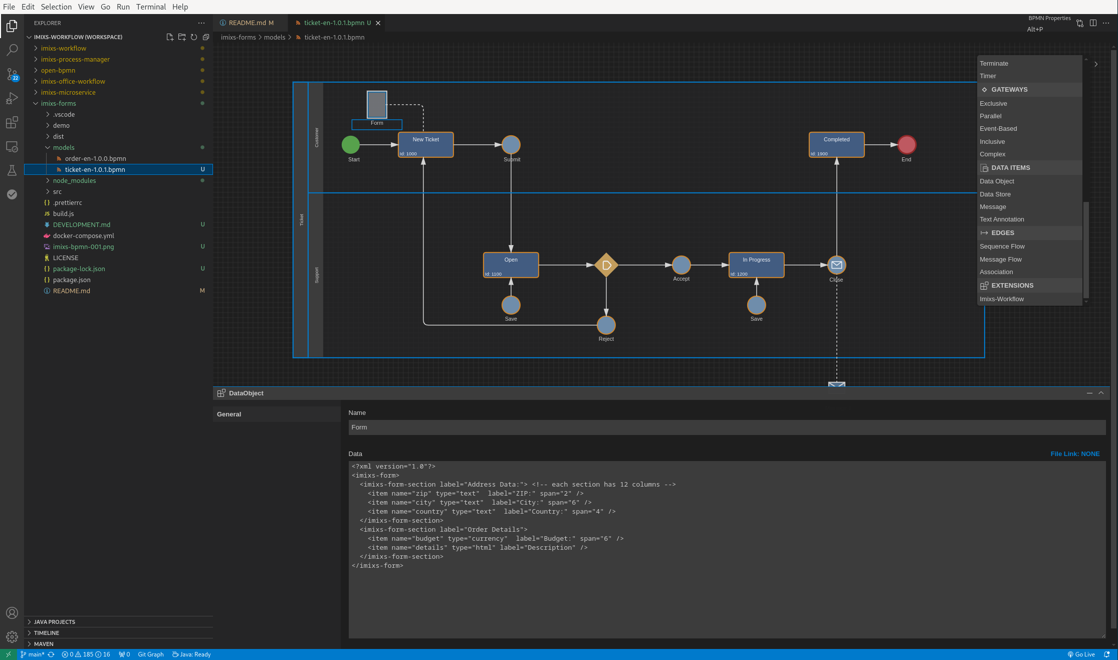Screen dimensions: 1118x660
Task: Open imixs-bpmn-001.png file
Action: coord(83,247)
